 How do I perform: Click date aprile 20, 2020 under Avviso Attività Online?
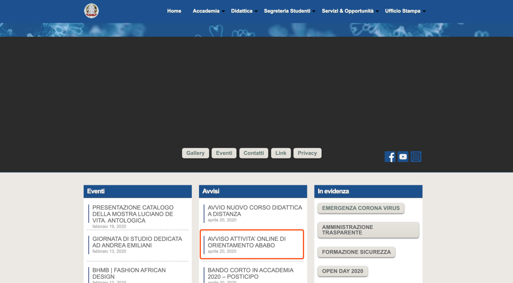click(x=222, y=251)
